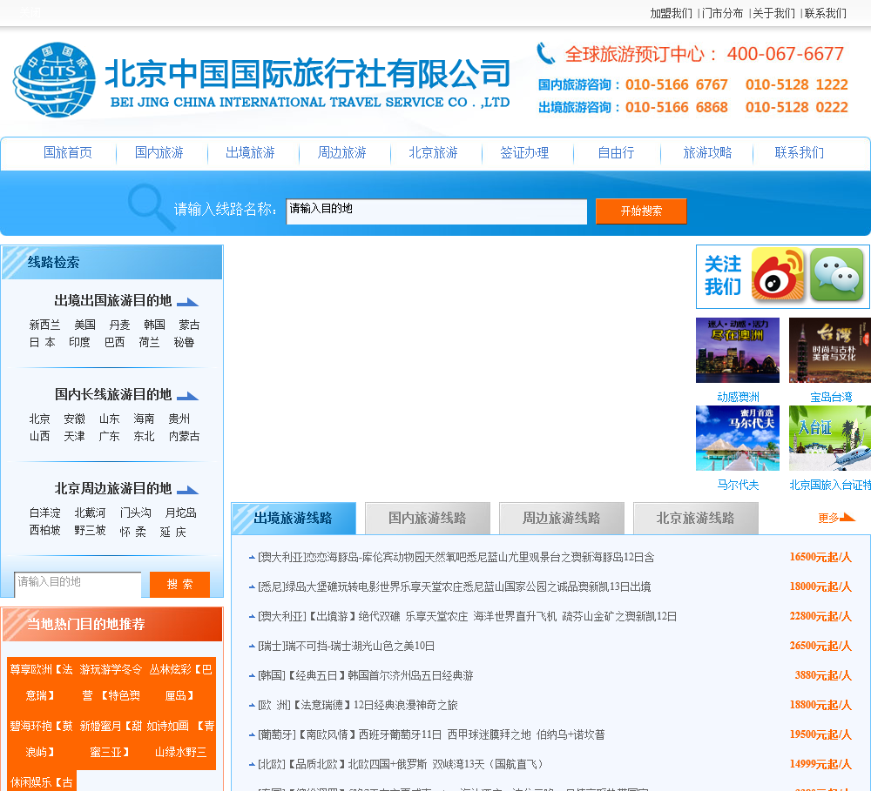Open the 马尔代夫 thumbnail image
The height and width of the screenshot is (791, 871).
point(738,438)
